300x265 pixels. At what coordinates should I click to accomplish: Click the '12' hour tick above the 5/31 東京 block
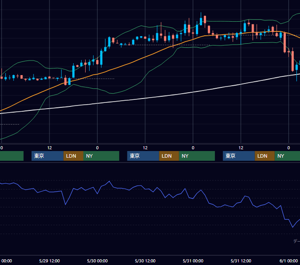(x=241, y=148)
